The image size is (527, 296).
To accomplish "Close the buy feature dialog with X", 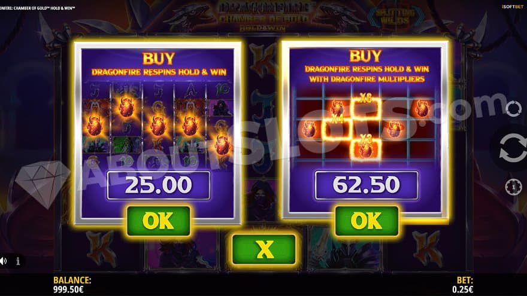I will point(264,249).
